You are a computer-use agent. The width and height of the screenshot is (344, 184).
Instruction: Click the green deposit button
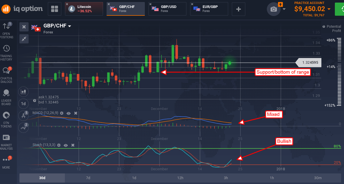coord(339,9)
